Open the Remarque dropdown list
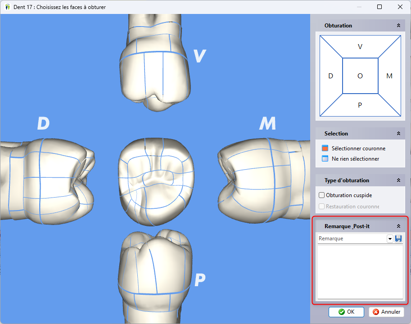 (x=390, y=239)
